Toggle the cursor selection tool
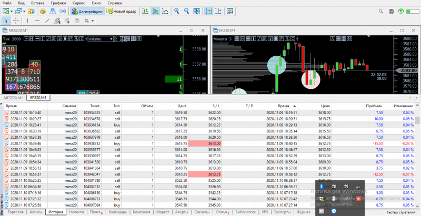This screenshot has width=421, height=216. (x=6, y=20)
